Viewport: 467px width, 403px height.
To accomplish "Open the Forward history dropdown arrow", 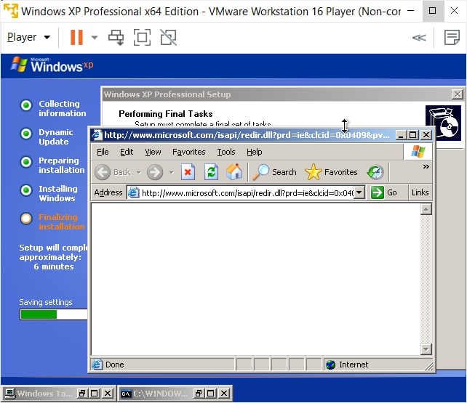I will point(171,172).
